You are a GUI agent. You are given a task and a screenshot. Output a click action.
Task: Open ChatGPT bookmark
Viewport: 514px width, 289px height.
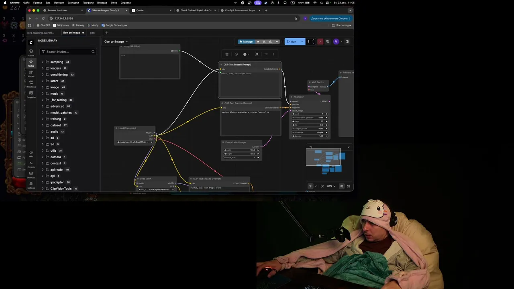[x=43, y=25]
